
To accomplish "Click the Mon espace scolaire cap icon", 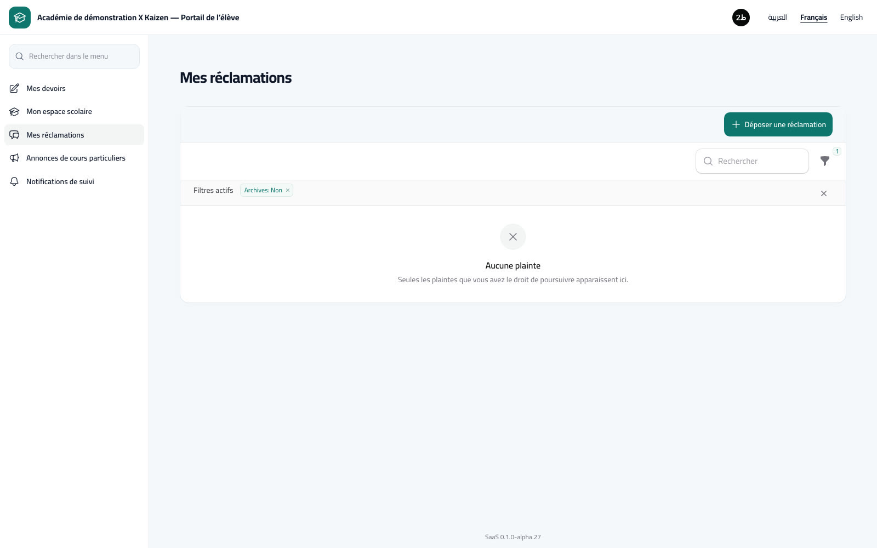I will (x=14, y=112).
